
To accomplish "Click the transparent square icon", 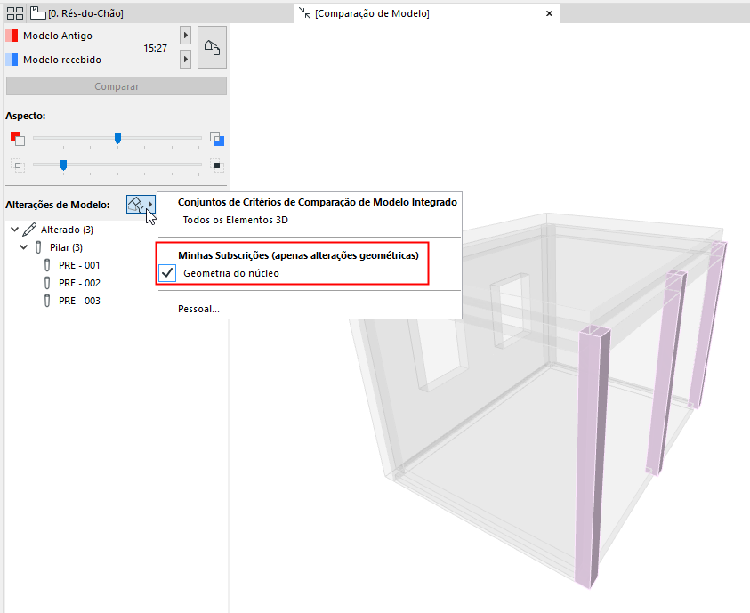I will pos(17,165).
